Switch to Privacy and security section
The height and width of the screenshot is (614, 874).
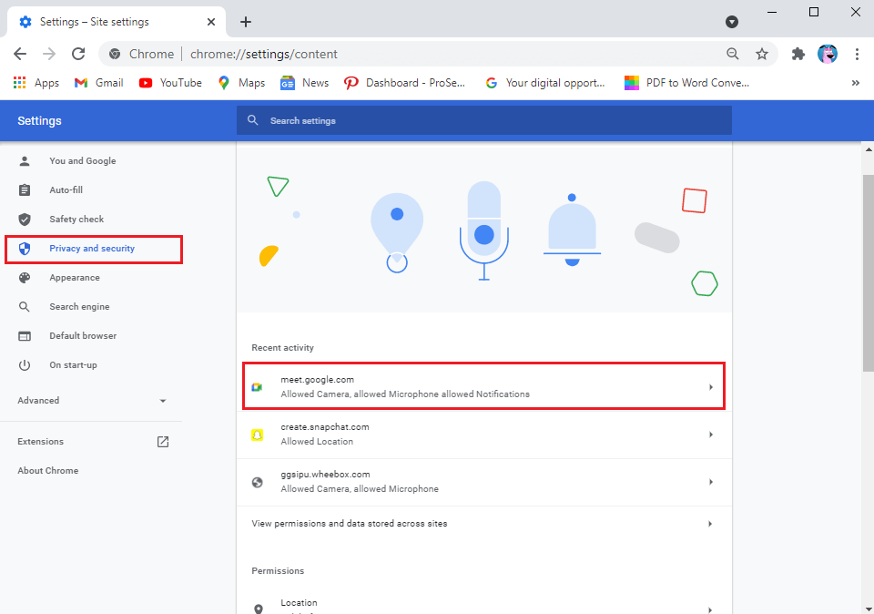tap(91, 248)
